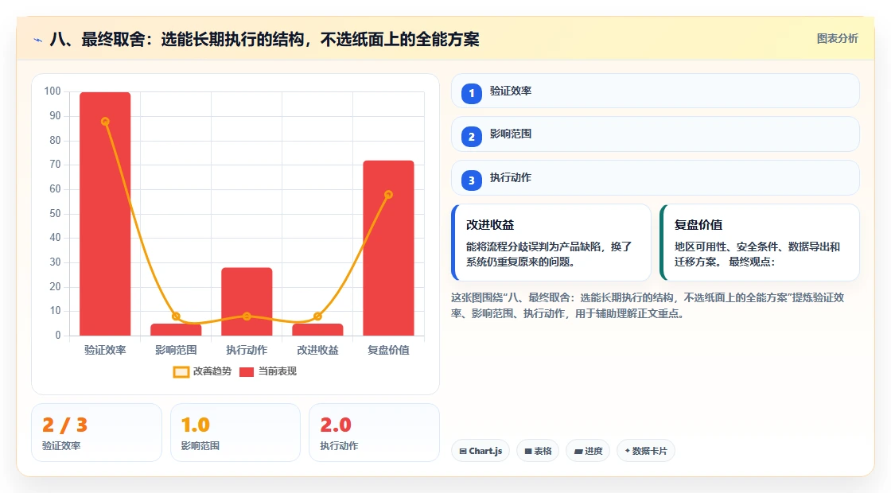
Task: Click the x-axis label 影响范围
Action: point(176,351)
